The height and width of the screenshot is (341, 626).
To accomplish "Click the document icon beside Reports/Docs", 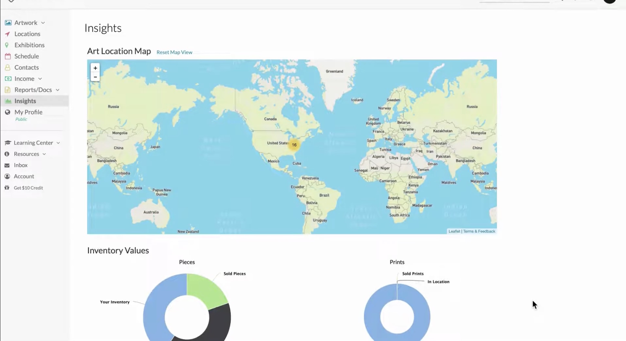I will pyautogui.click(x=7, y=90).
